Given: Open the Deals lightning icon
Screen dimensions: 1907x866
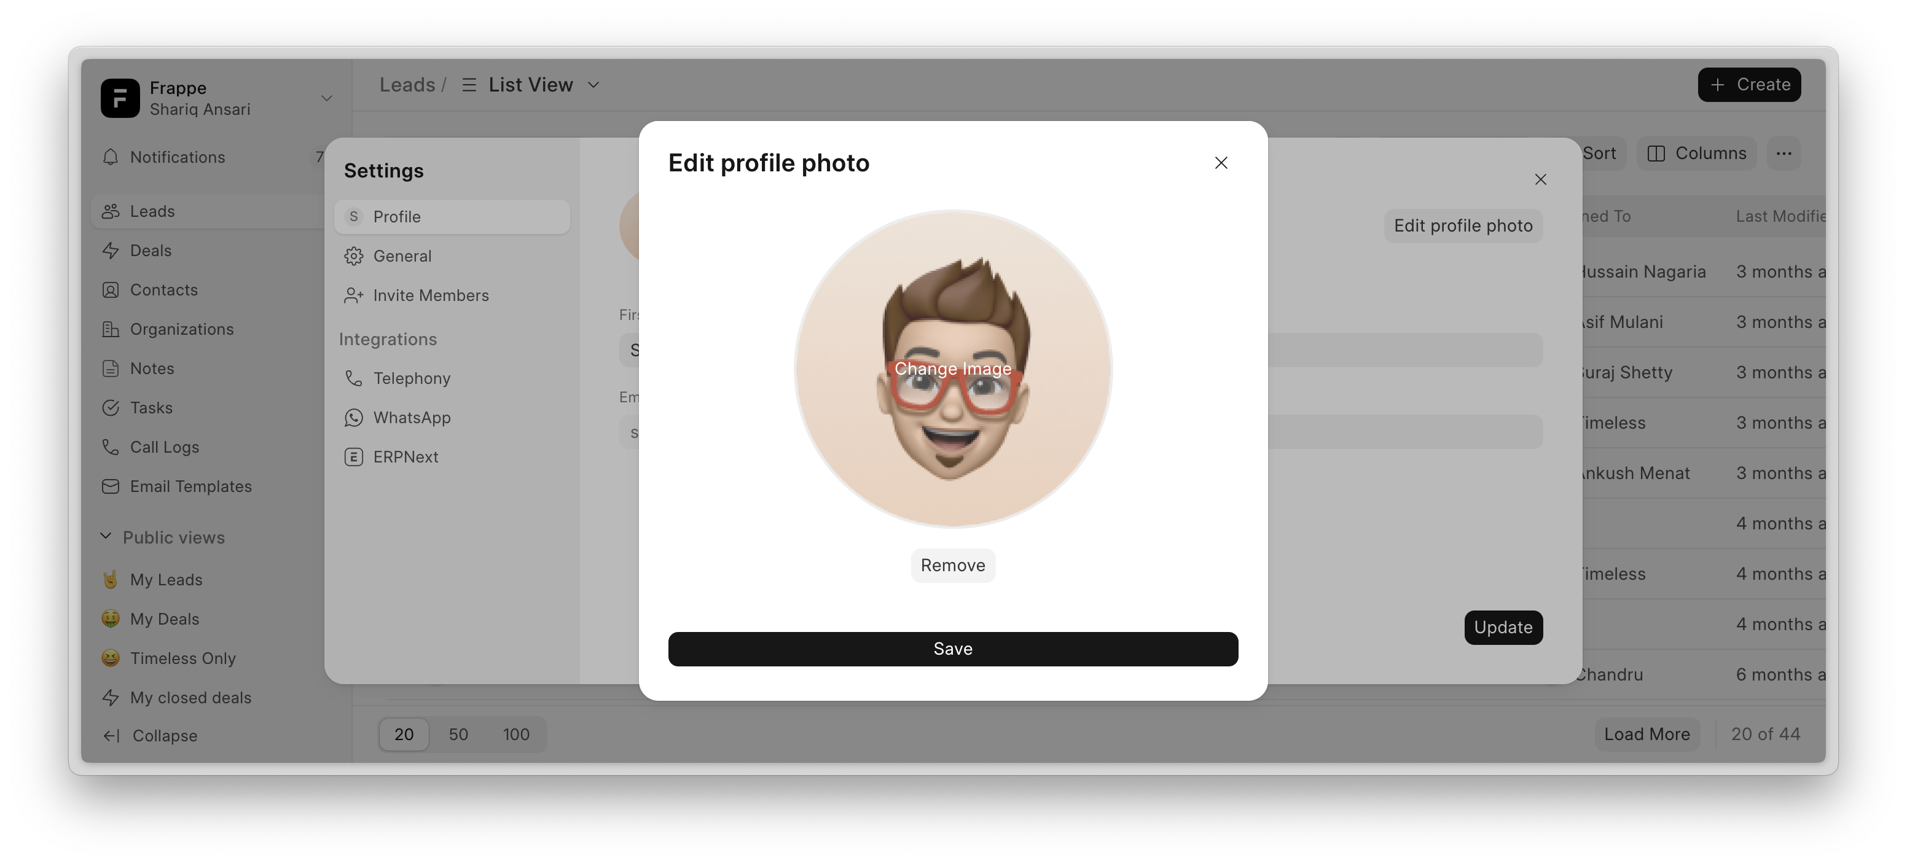Looking at the screenshot, I should coord(111,251).
